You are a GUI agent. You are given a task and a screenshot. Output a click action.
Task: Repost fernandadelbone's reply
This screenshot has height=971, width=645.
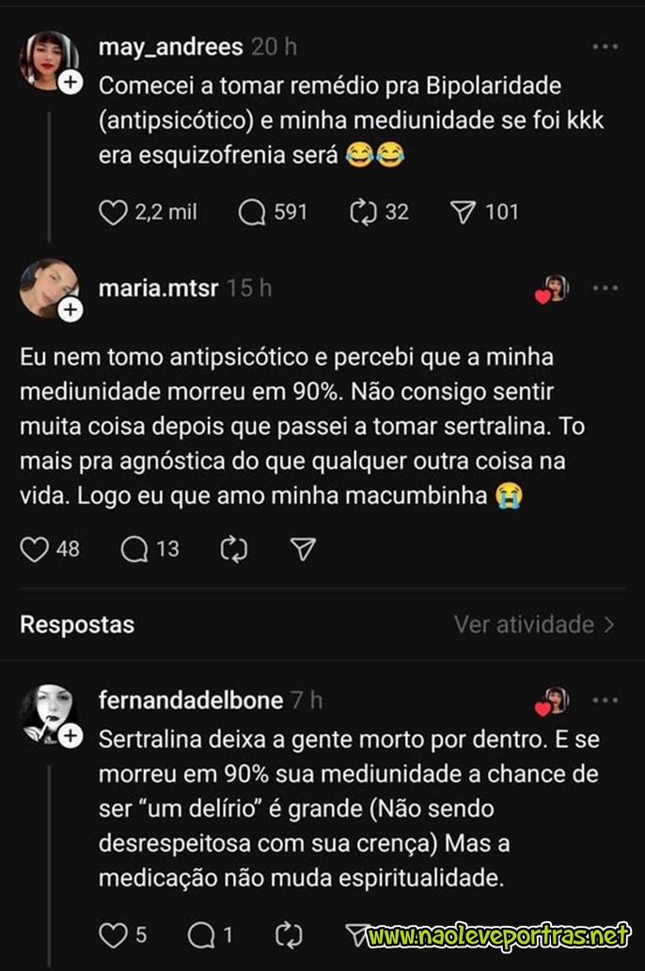(x=289, y=935)
